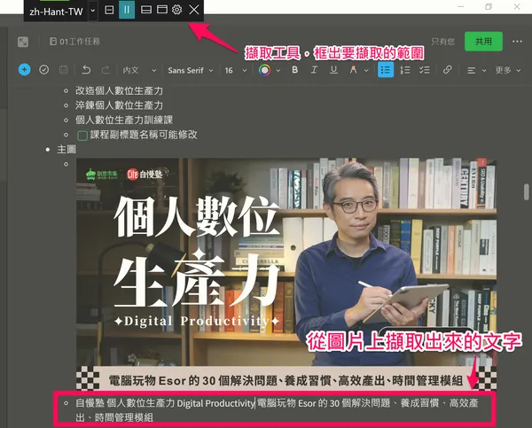Close the capture tool bar

coord(193,10)
